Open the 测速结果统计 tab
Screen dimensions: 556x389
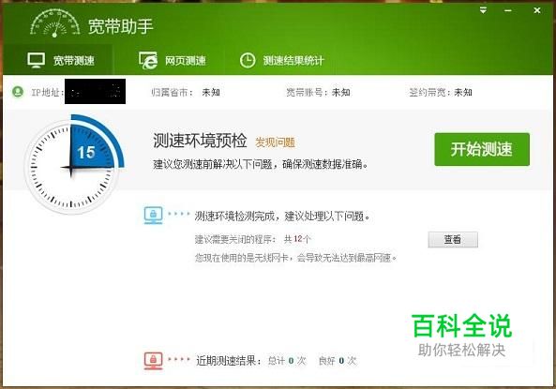click(x=281, y=61)
